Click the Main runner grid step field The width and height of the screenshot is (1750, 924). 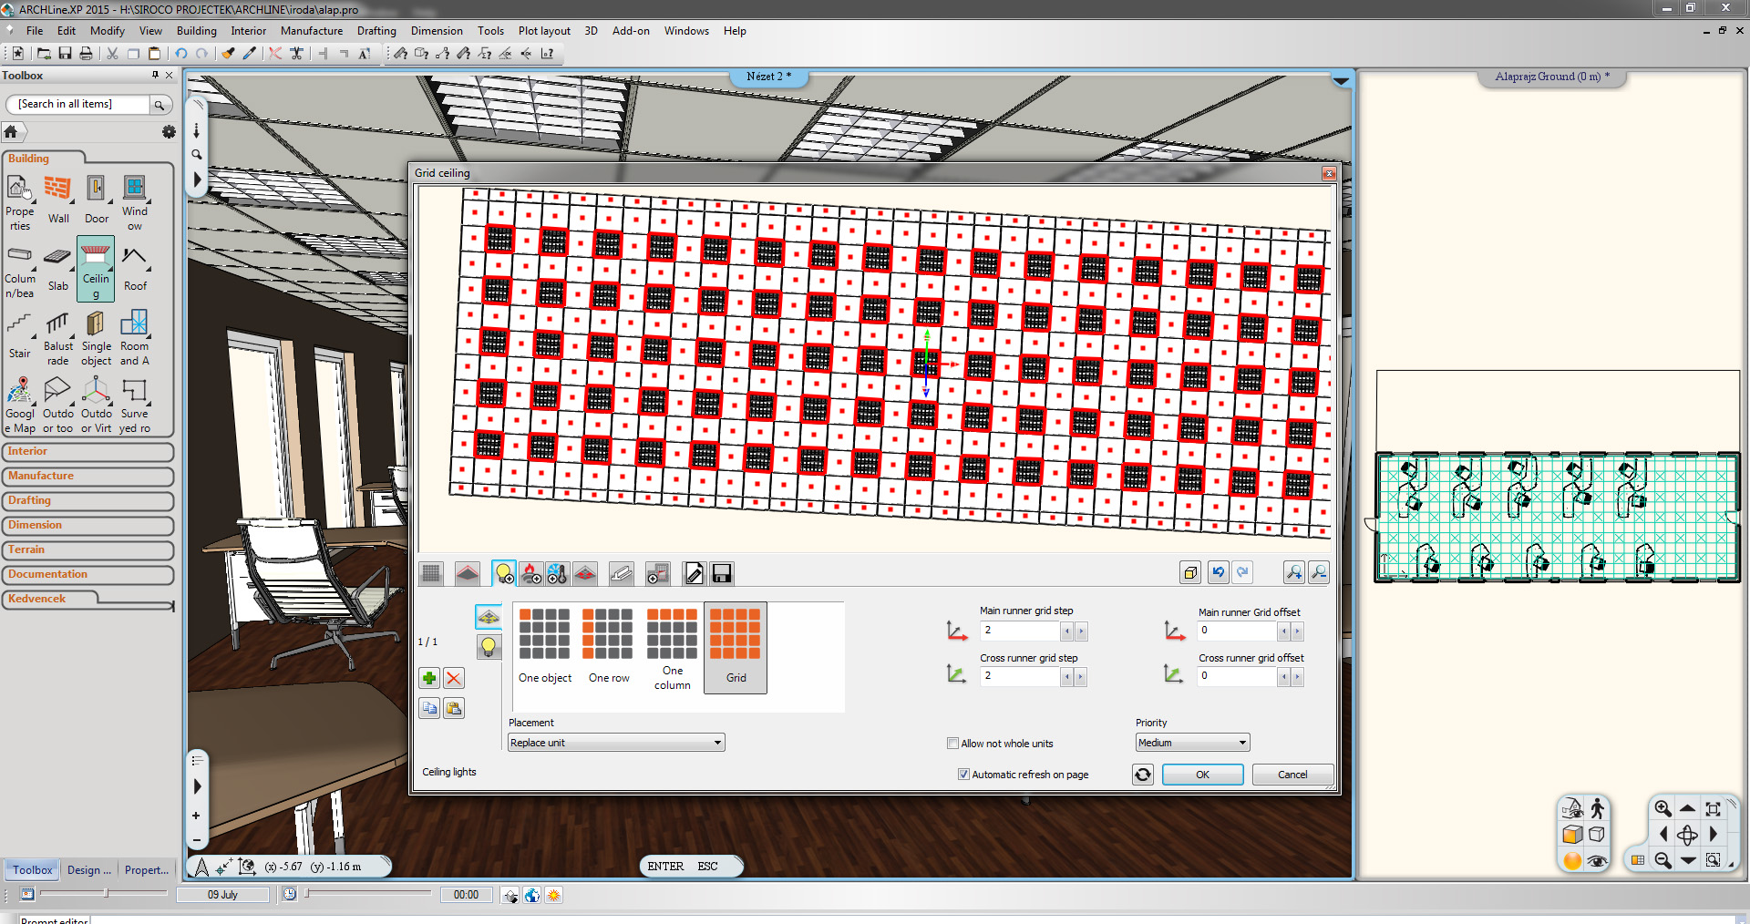[x=1019, y=631]
